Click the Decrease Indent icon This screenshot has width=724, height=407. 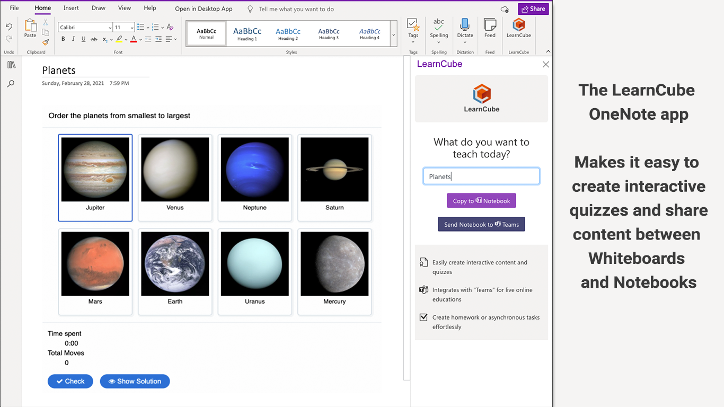148,39
